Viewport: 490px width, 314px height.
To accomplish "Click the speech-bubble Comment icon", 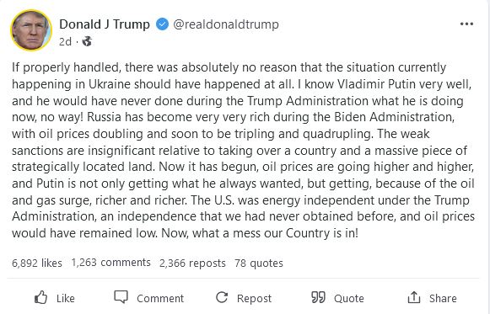I will click(x=121, y=297).
